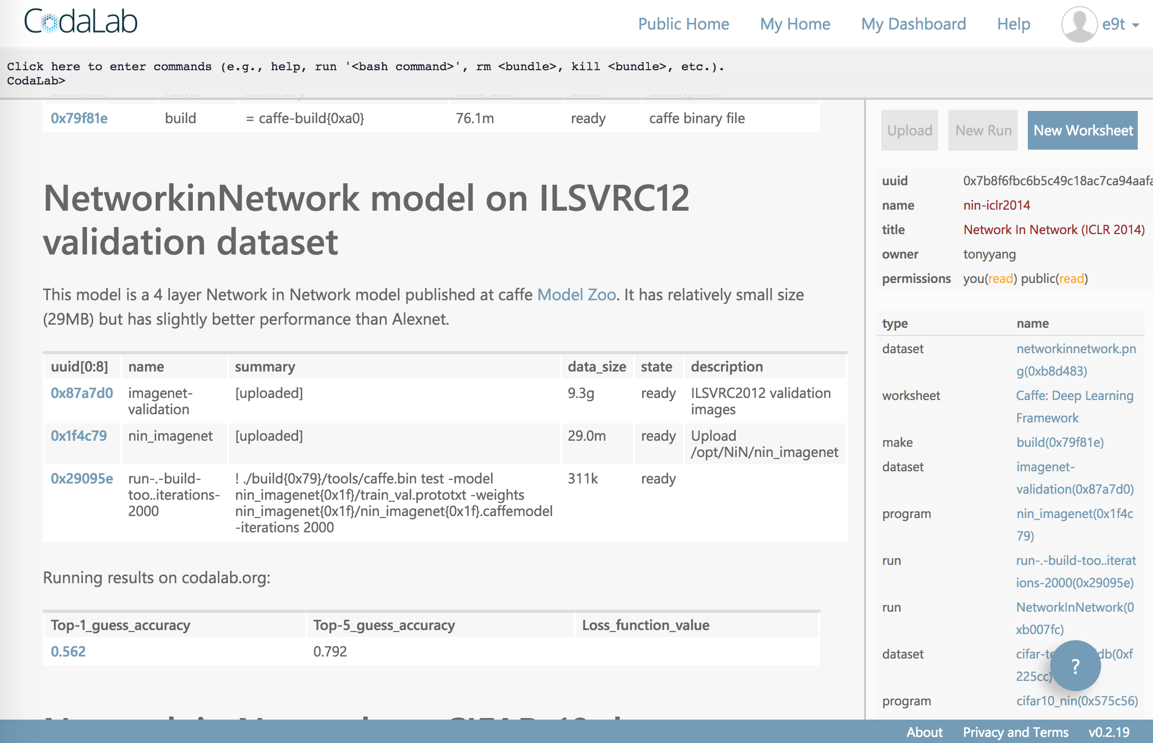Open networkinnetwork.png dataset link

(x=1076, y=360)
